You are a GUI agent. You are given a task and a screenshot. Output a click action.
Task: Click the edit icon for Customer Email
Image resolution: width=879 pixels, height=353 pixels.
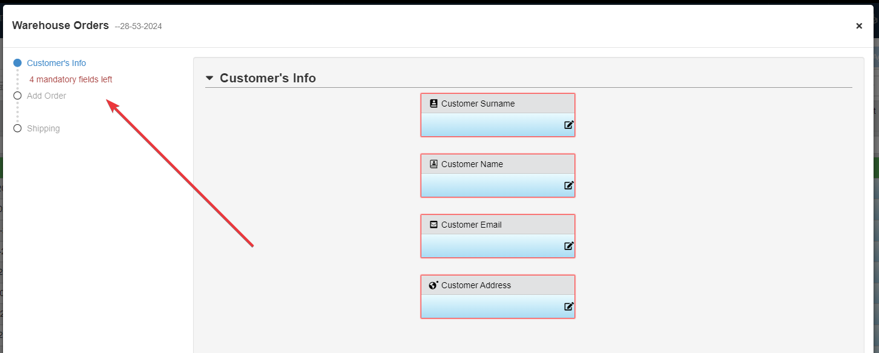pyautogui.click(x=568, y=246)
